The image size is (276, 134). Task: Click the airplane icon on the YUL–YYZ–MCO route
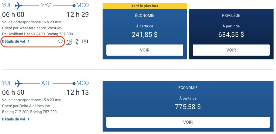pyautogui.click(x=18, y=5)
